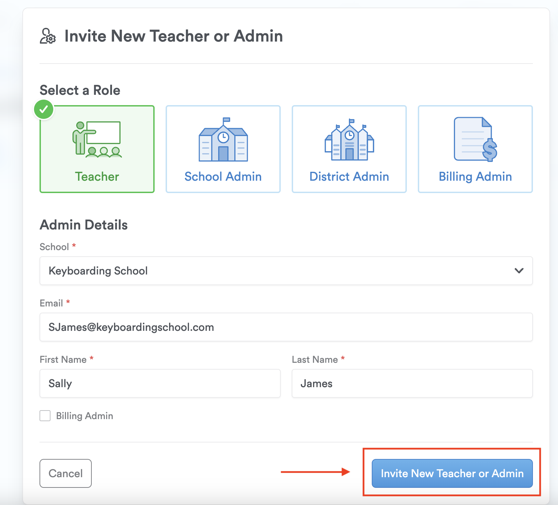
Task: Enable the Billing Admin checkbox
Action: (x=45, y=416)
